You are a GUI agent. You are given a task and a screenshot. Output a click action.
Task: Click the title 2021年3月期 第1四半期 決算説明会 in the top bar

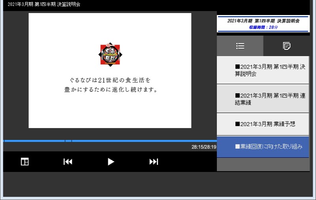coord(44,4)
